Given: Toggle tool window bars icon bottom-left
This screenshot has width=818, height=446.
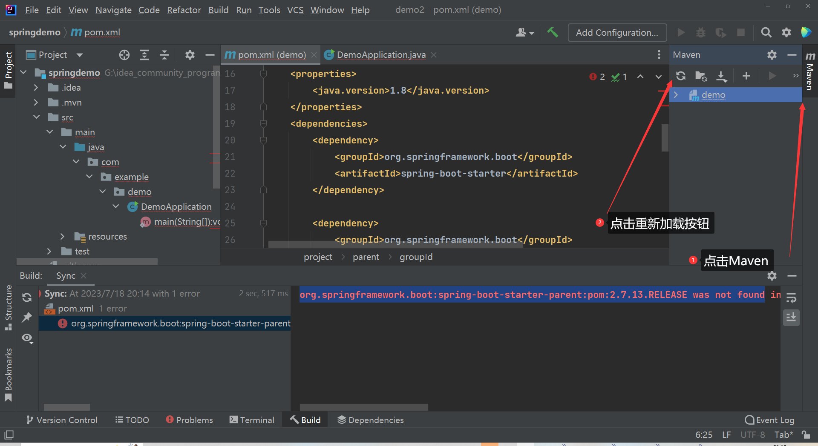Looking at the screenshot, I should [9, 435].
